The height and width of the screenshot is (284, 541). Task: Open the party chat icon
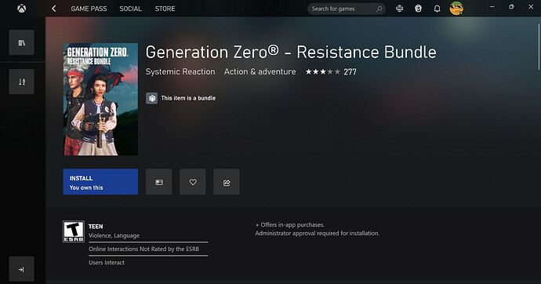click(x=418, y=9)
